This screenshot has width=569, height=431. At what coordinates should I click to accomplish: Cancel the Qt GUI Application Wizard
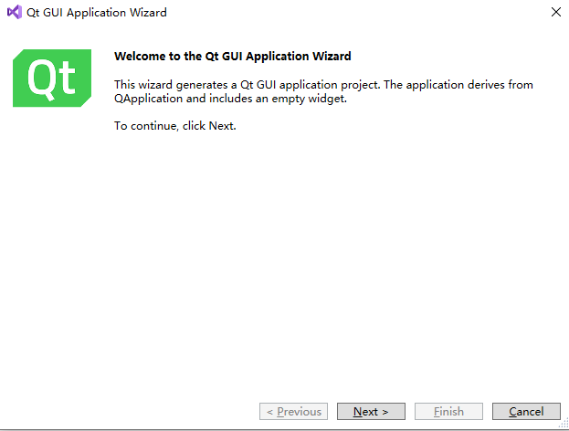click(x=526, y=412)
